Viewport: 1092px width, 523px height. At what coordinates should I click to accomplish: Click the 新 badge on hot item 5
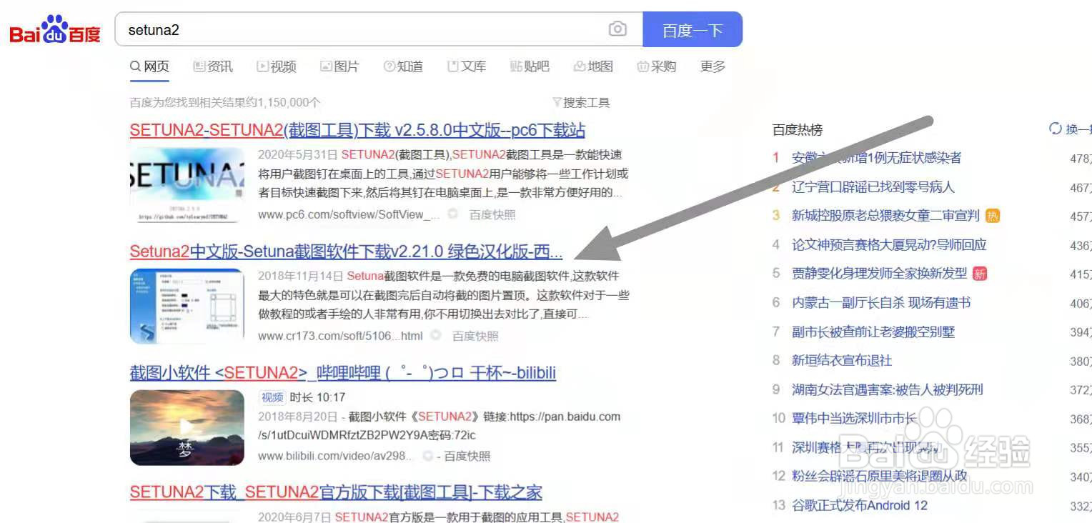pos(980,273)
